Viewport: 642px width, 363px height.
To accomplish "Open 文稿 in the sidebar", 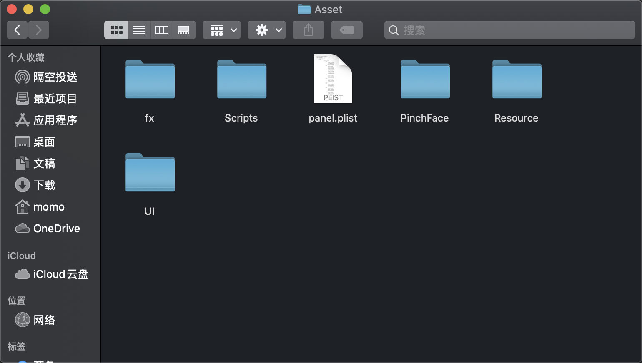I will [50, 164].
